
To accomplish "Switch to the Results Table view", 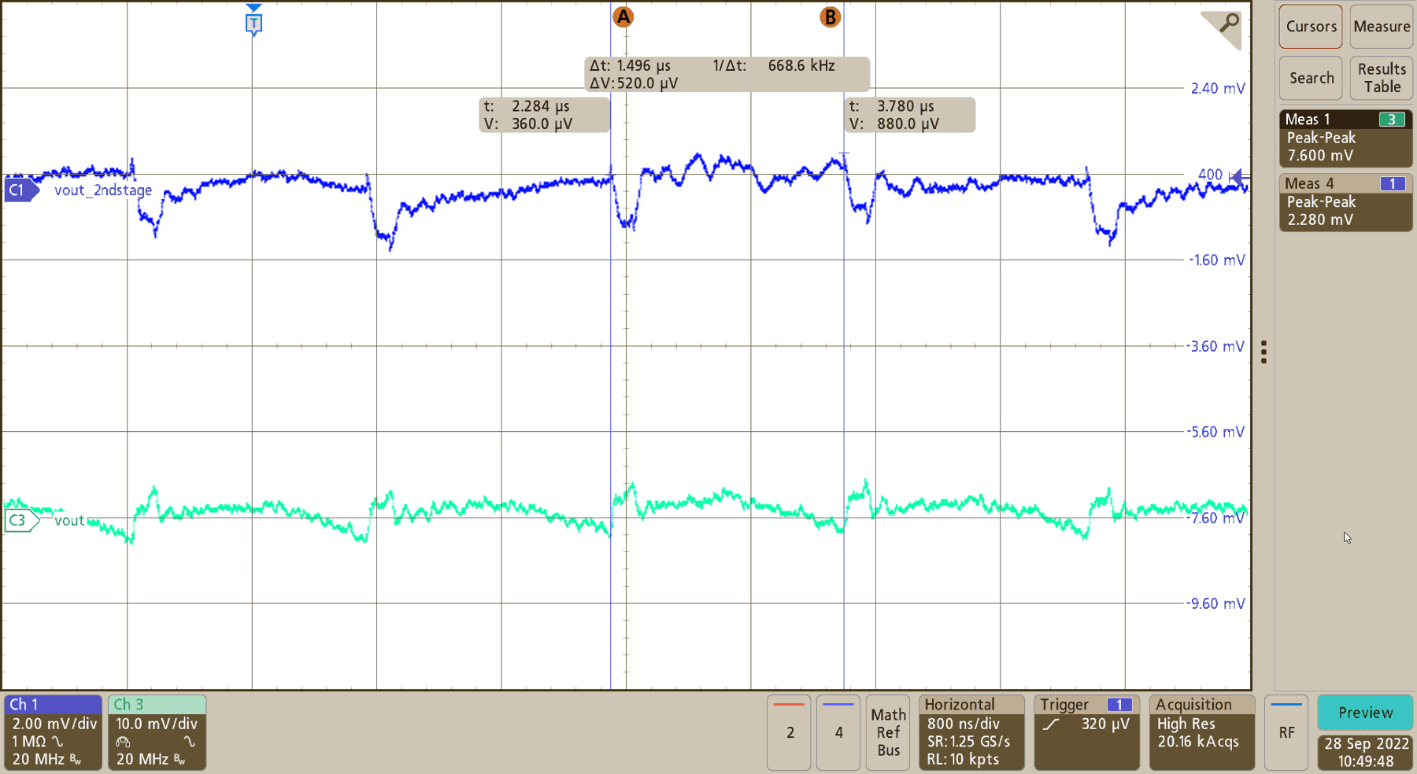I will point(1381,78).
